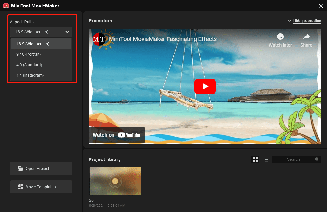The height and width of the screenshot is (212, 327).
Task: Click Hide promotion
Action: coord(307,21)
